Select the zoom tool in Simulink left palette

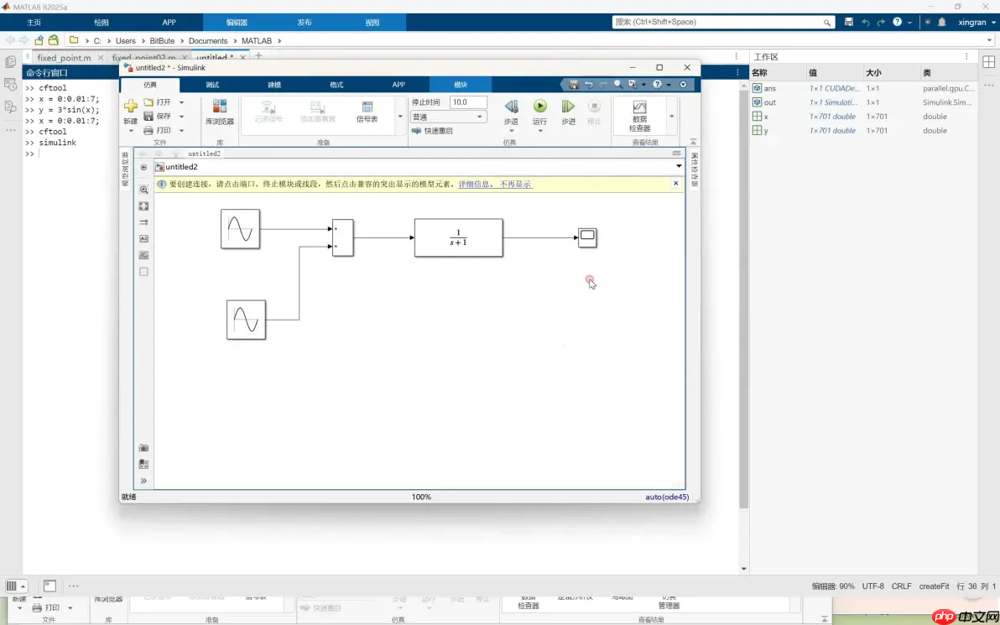click(143, 188)
